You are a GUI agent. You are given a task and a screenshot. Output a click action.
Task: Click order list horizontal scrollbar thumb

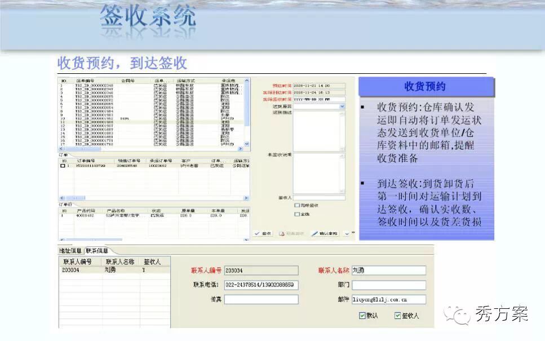[75, 198]
